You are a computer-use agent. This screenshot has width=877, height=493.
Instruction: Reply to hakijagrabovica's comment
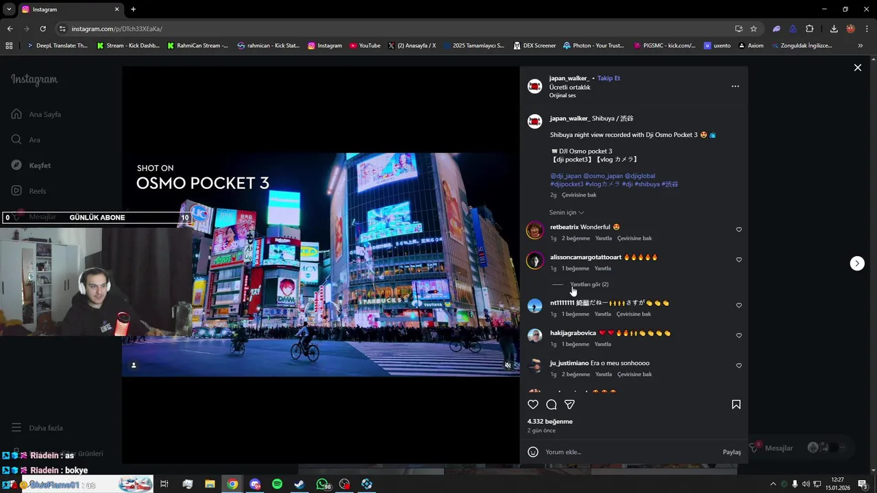tap(602, 344)
